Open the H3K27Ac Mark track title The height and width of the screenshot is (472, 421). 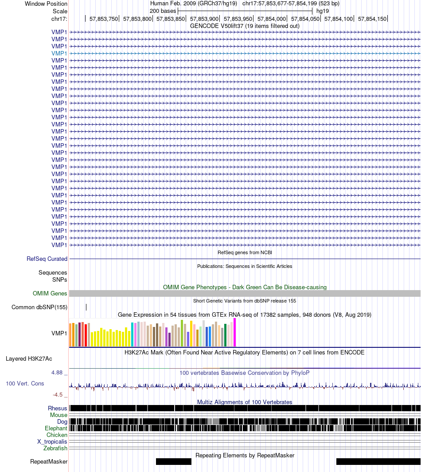tap(245, 353)
